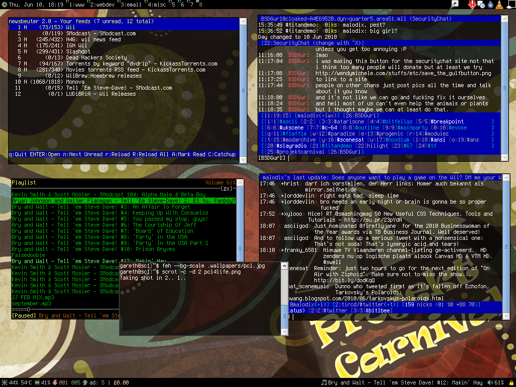Click scroll up arrow of newsbeuter scrollbar
This screenshot has width=516, height=387.
pyautogui.click(x=243, y=22)
